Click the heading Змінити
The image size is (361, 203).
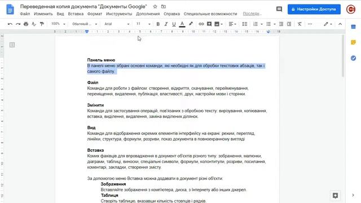pos(95,105)
